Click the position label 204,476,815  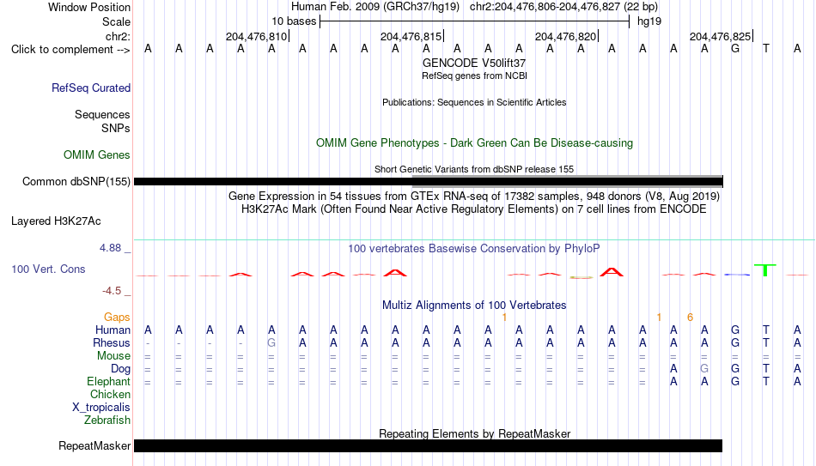coord(411,36)
